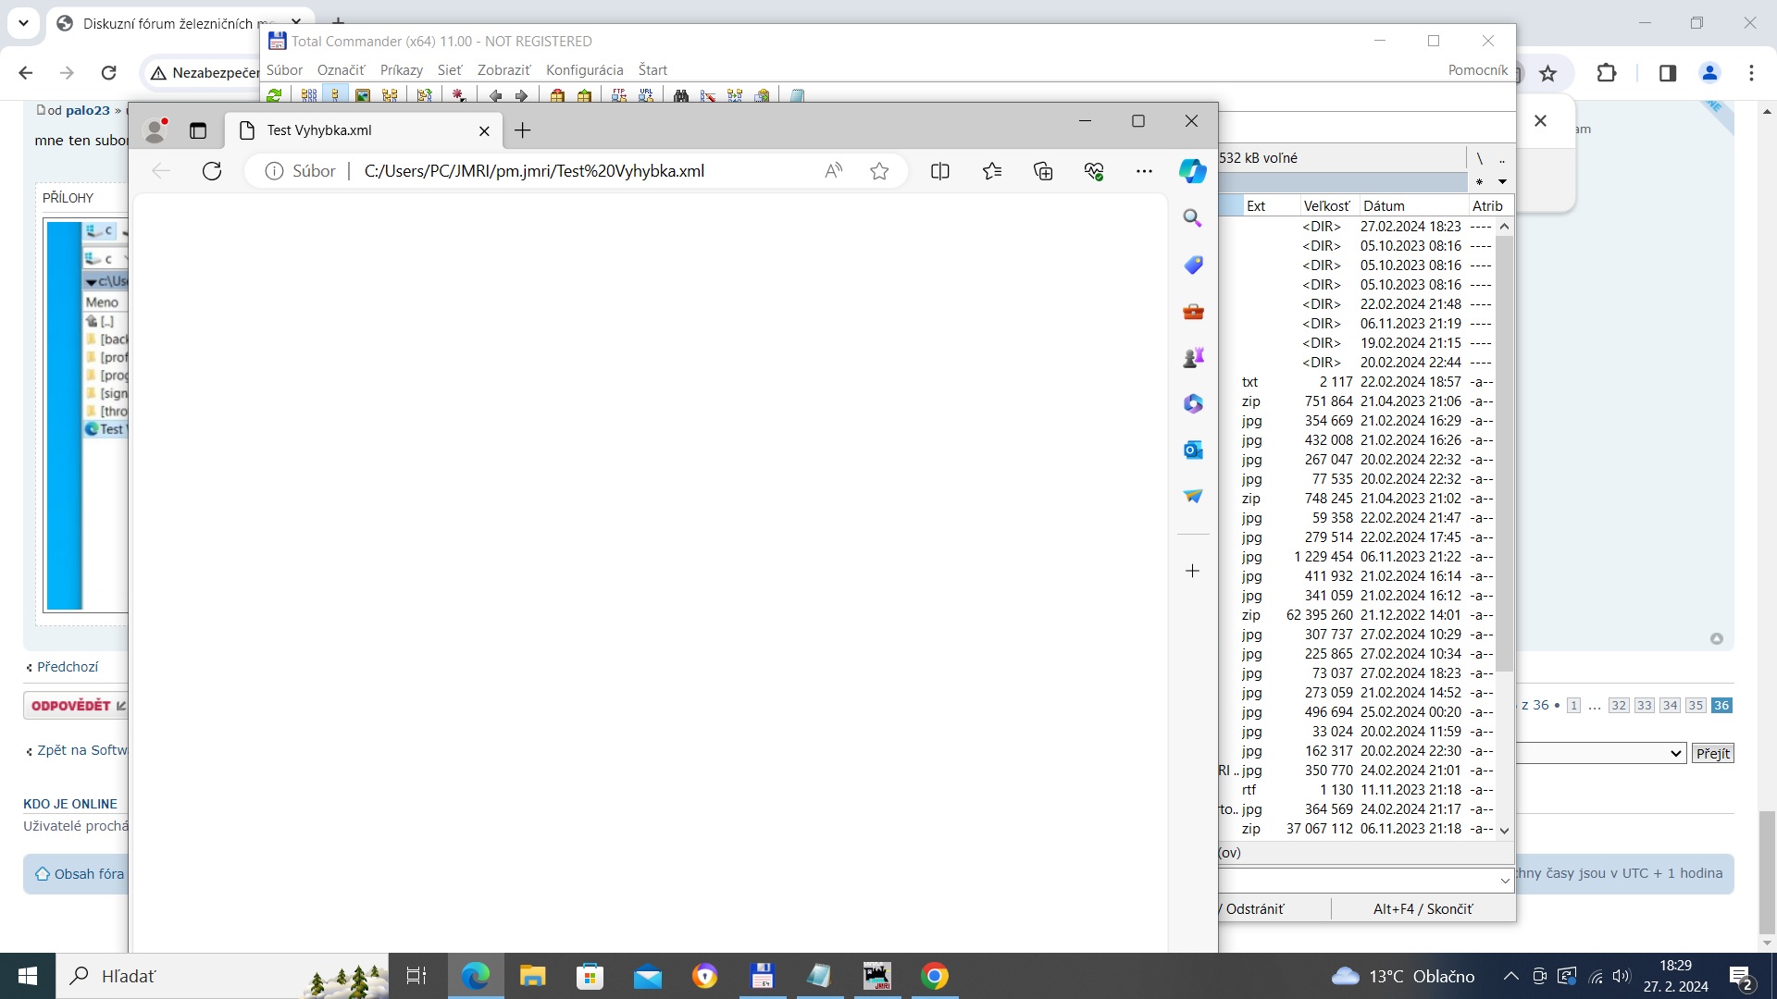Image resolution: width=1777 pixels, height=999 pixels.
Task: Open FTP connection in Total Commander
Action: pyautogui.click(x=619, y=95)
